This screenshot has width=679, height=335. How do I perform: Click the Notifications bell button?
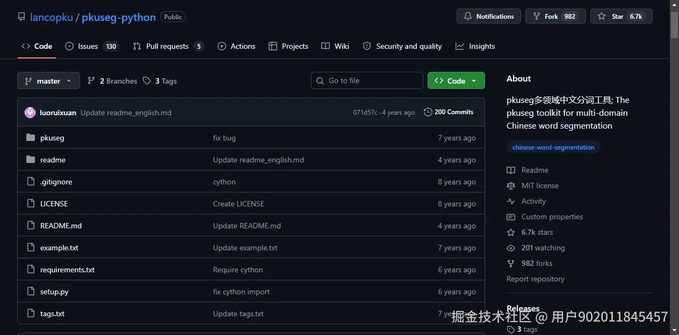click(x=489, y=17)
